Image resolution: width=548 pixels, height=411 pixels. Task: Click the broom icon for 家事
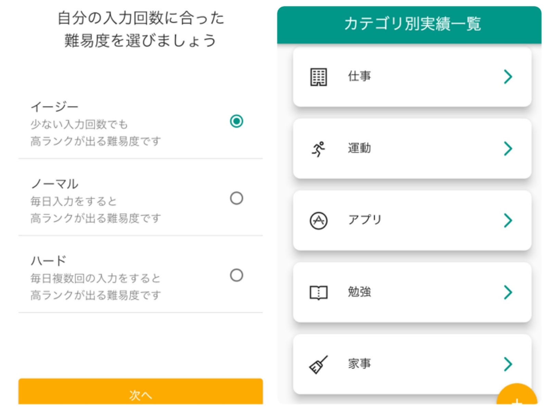point(318,364)
